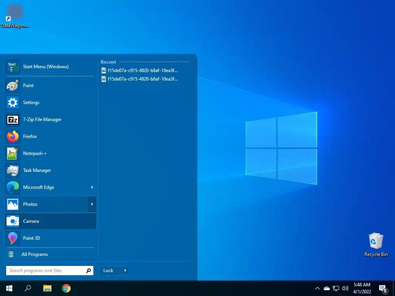
Task: Open All Programs
Action: 34,254
